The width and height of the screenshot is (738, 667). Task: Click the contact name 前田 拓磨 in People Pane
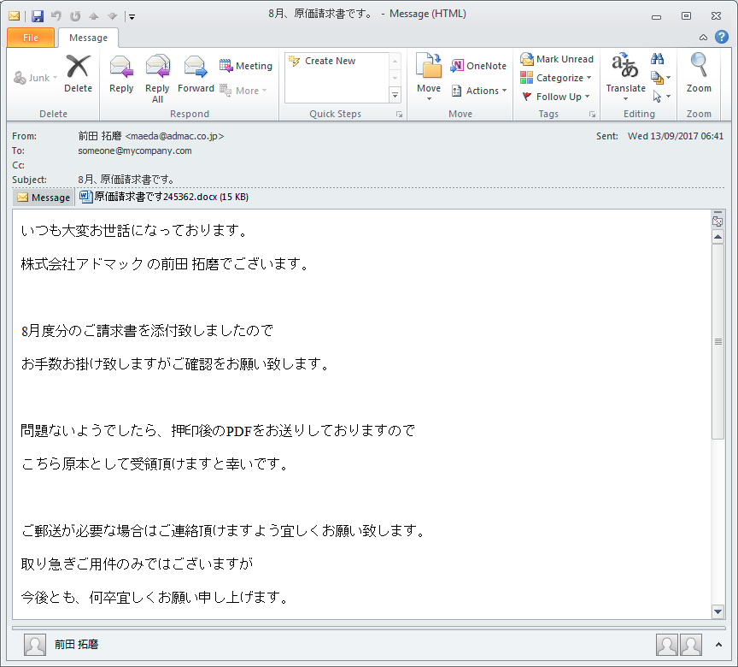[x=76, y=645]
